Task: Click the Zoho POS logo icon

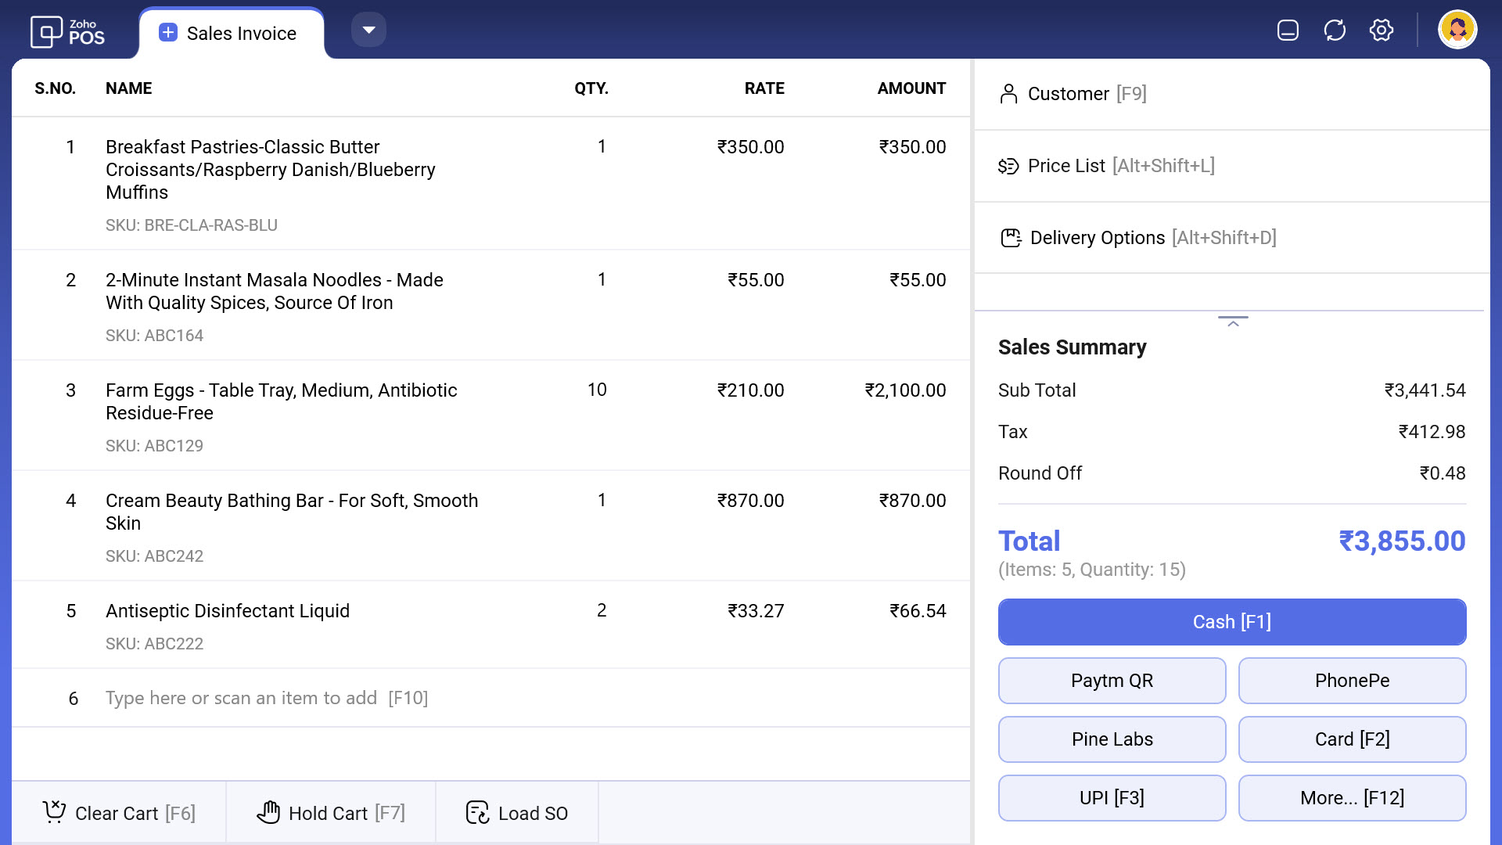Action: [x=46, y=32]
